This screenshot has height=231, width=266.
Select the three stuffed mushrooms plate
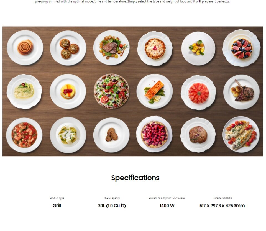click(x=68, y=48)
